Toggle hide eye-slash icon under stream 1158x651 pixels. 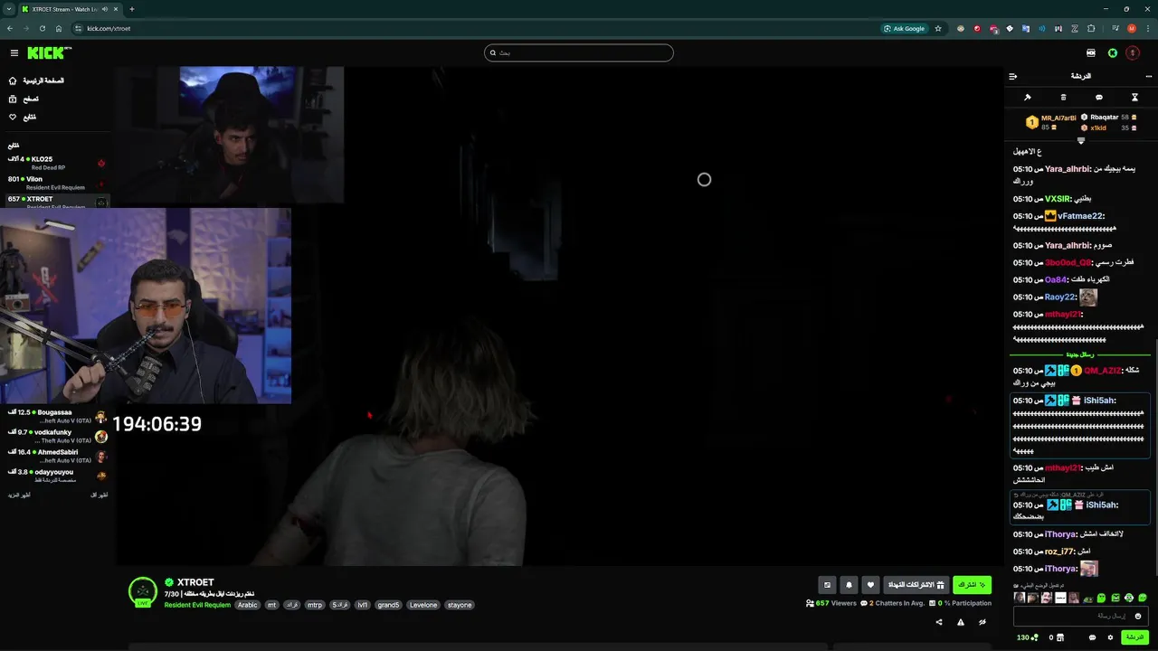(x=982, y=622)
